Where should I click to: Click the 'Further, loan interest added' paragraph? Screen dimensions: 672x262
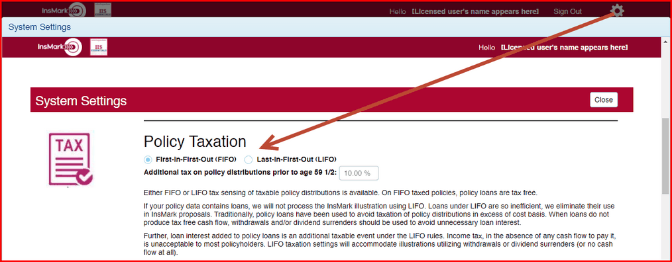click(x=379, y=243)
